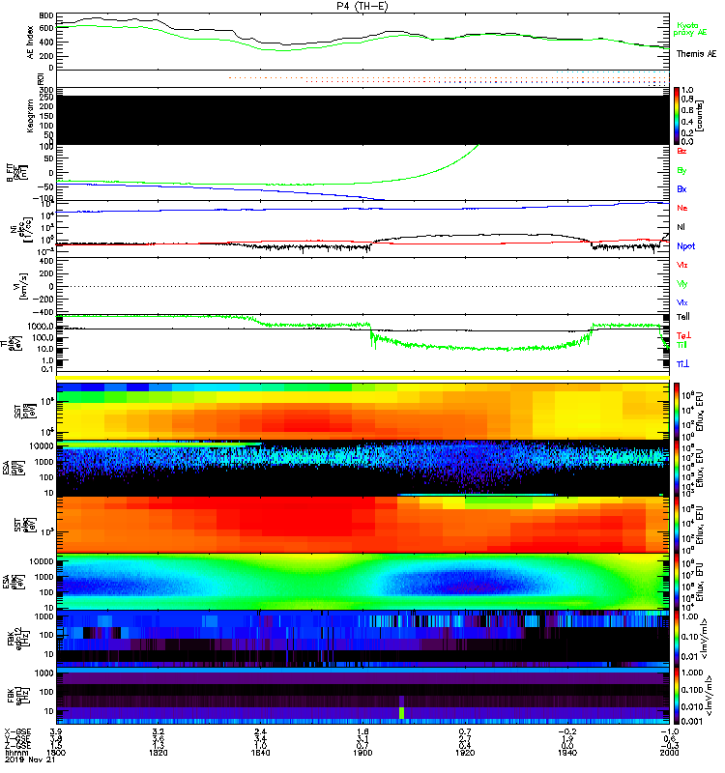Viewport: 725px width, 773px height.
Task: Click the "B_FIT" magnetic field axis label
Action: (x=10, y=174)
